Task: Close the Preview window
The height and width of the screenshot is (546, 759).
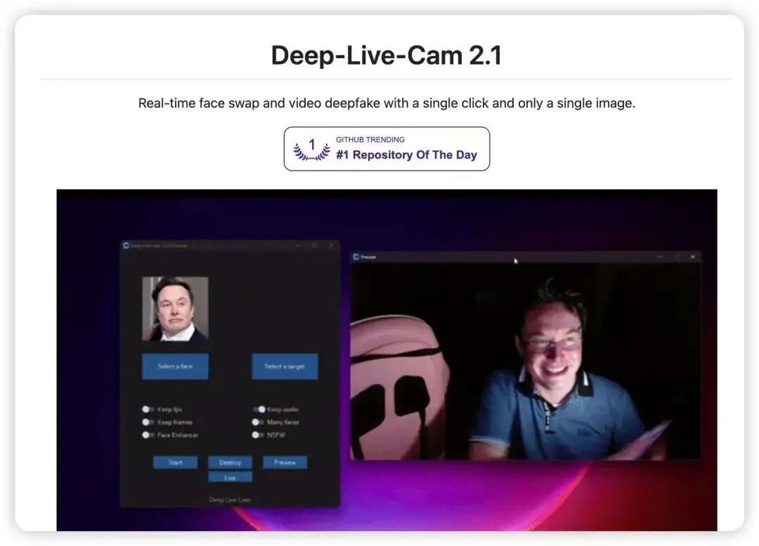Action: (x=693, y=257)
